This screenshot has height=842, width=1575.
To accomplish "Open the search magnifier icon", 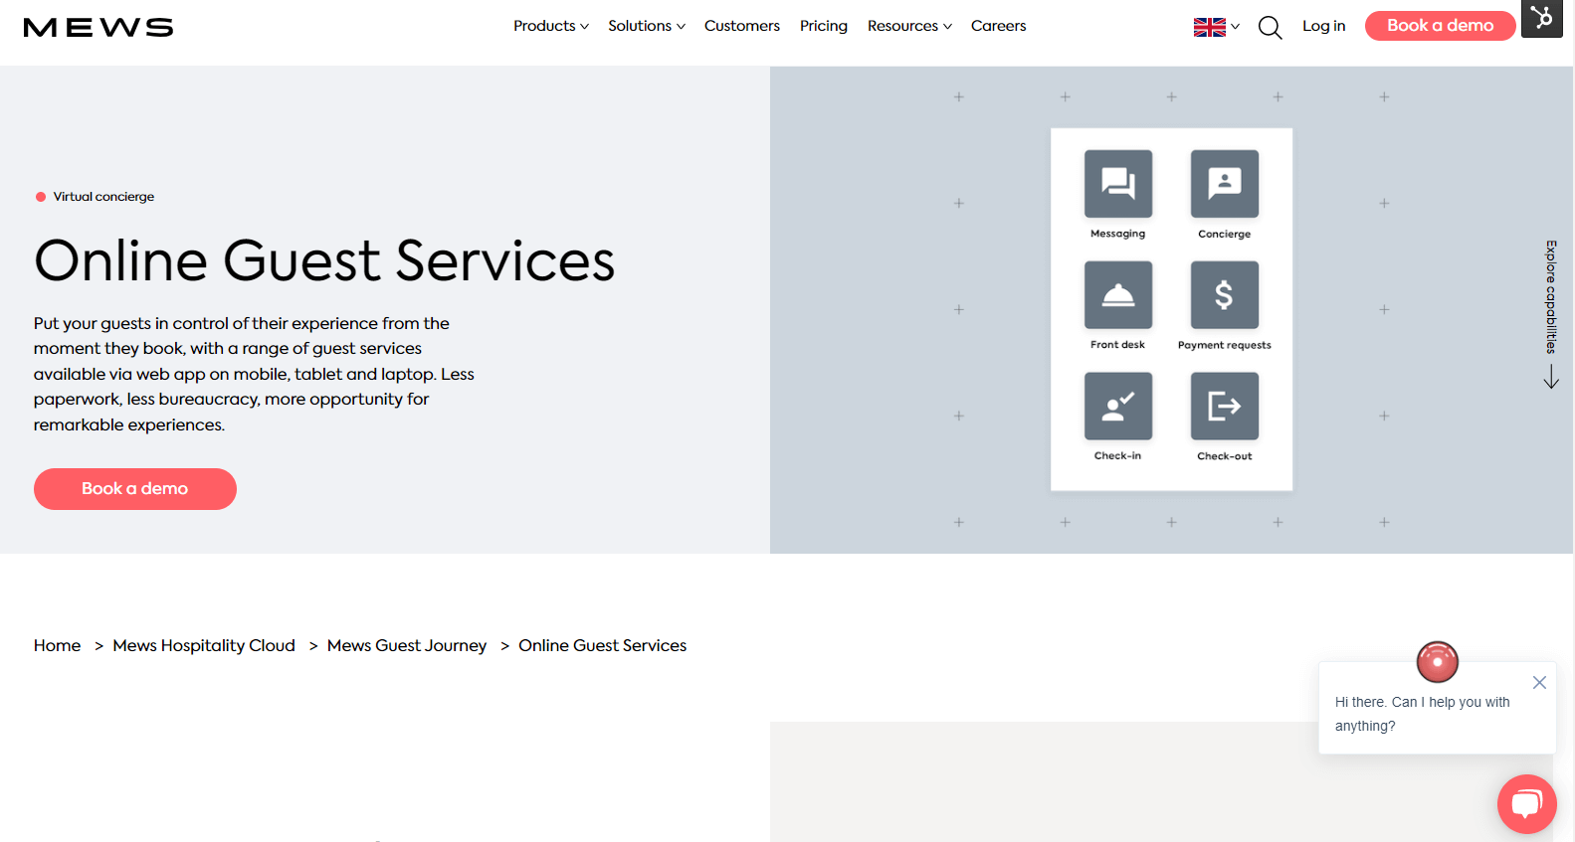I will pos(1270,27).
